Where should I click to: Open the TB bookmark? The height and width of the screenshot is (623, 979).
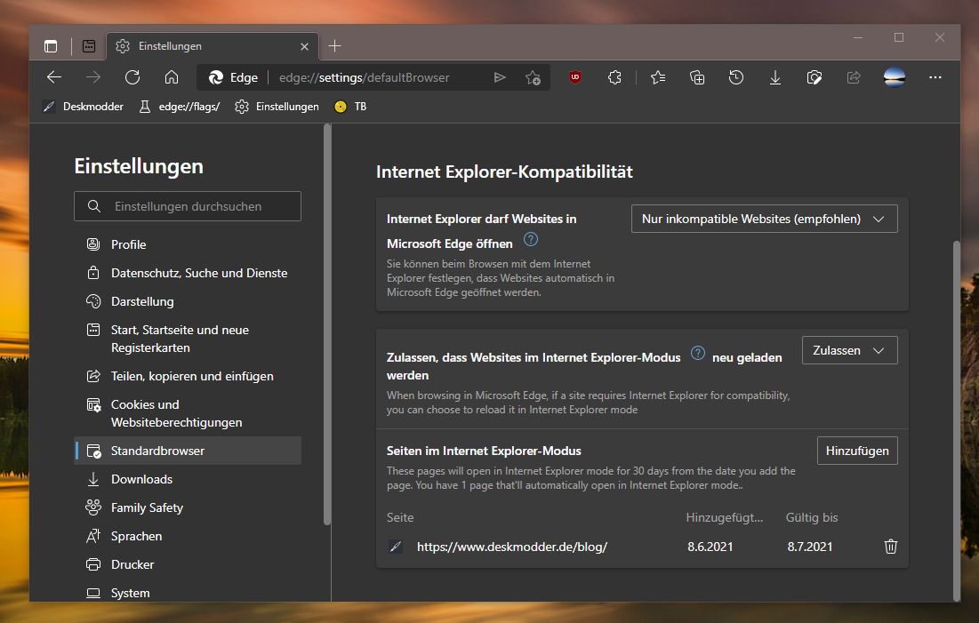pos(350,107)
